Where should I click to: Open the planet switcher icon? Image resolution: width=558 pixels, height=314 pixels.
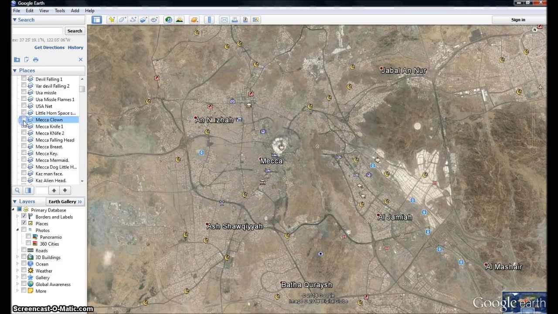(x=194, y=20)
